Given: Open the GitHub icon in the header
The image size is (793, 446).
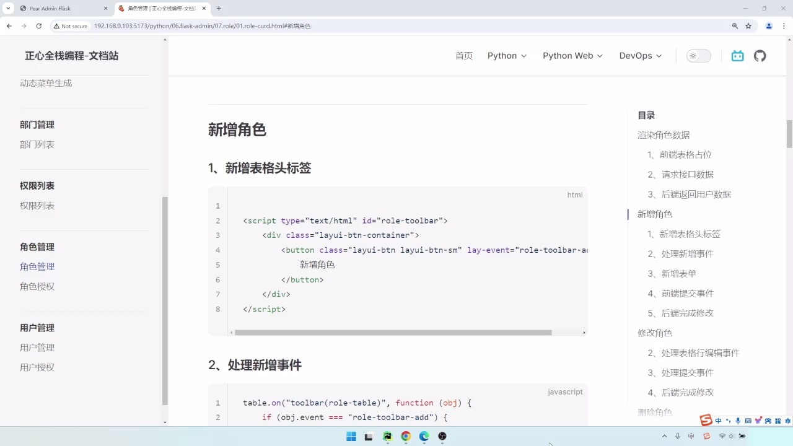Looking at the screenshot, I should coord(760,56).
